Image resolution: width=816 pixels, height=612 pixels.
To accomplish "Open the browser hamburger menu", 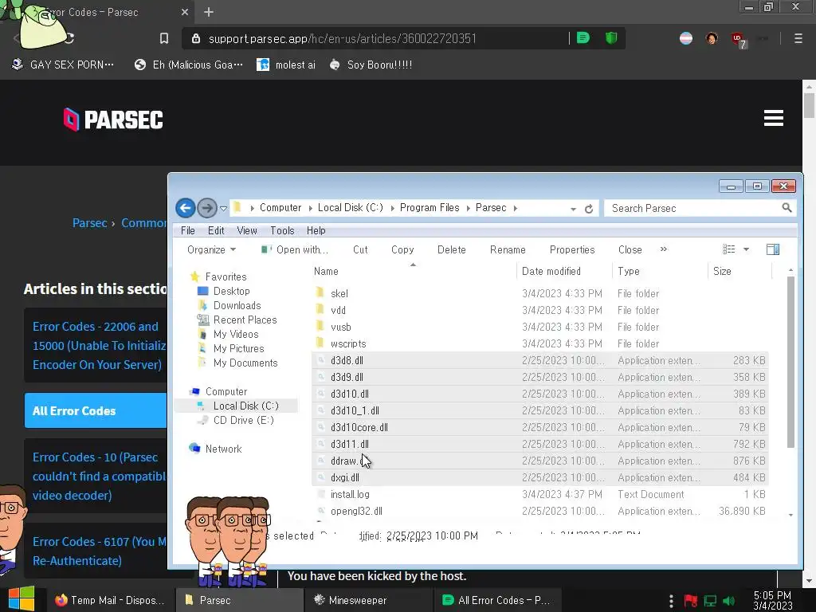I will point(798,38).
